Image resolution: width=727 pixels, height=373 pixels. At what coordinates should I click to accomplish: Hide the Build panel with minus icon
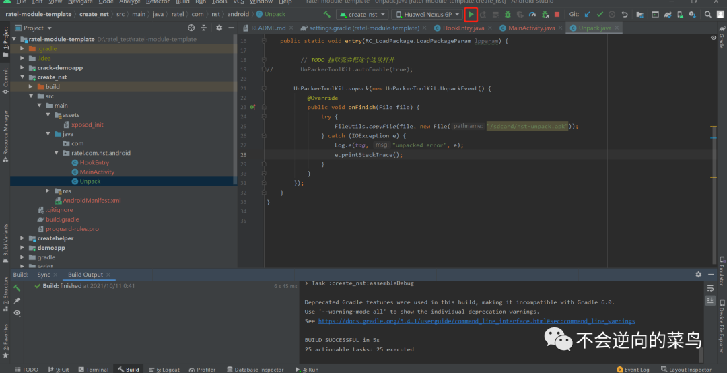point(712,275)
